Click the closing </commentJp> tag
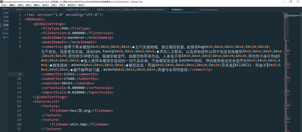 pyautogui.click(x=200, y=70)
